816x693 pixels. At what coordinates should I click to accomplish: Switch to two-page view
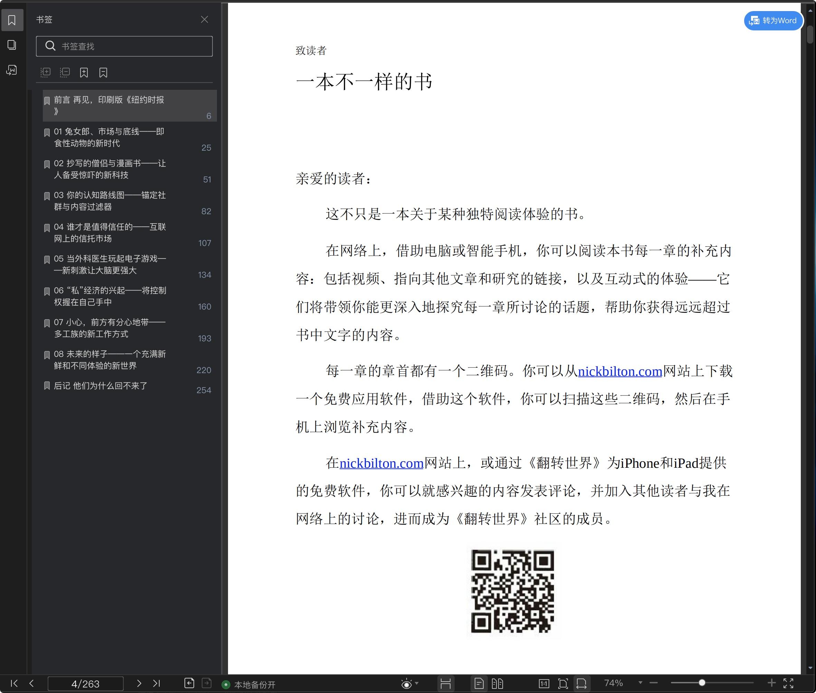pyautogui.click(x=497, y=684)
